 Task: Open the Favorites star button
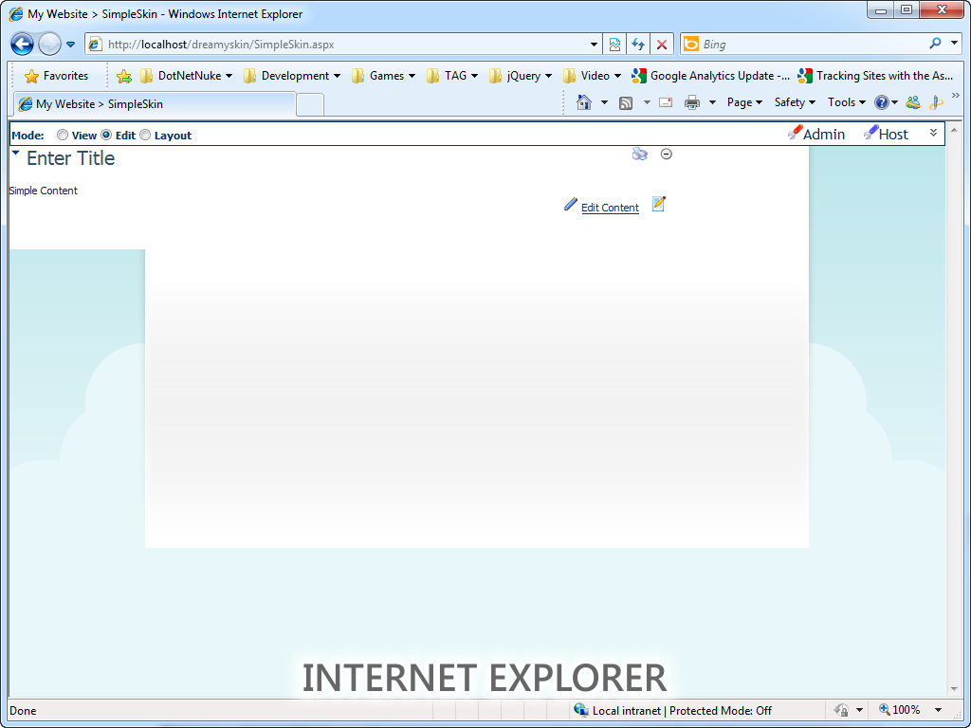(x=56, y=76)
